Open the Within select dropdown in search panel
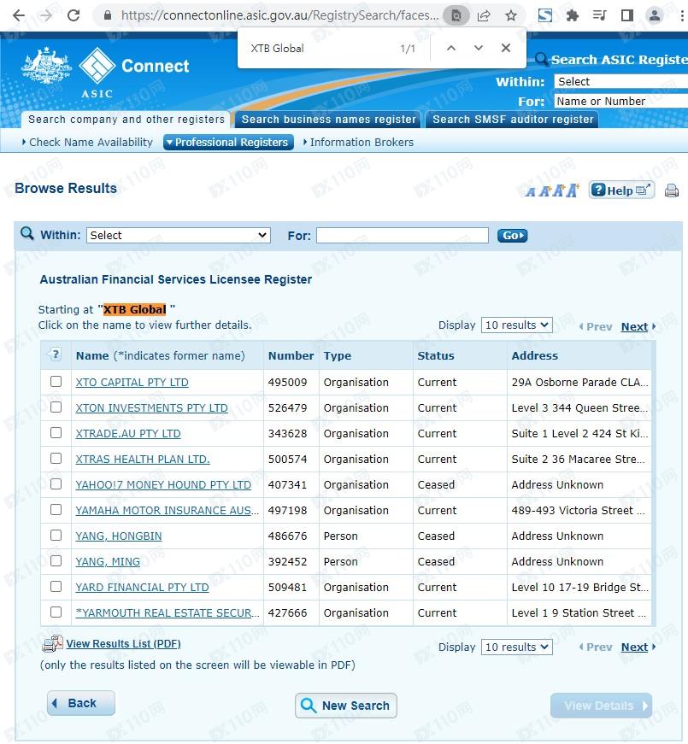The height and width of the screenshot is (744, 688). click(178, 235)
